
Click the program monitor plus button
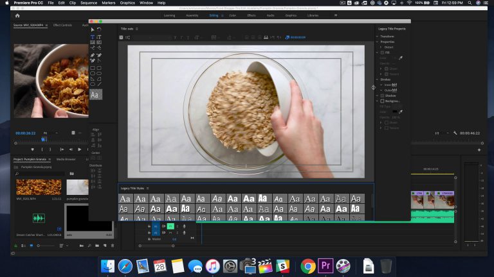click(x=479, y=150)
